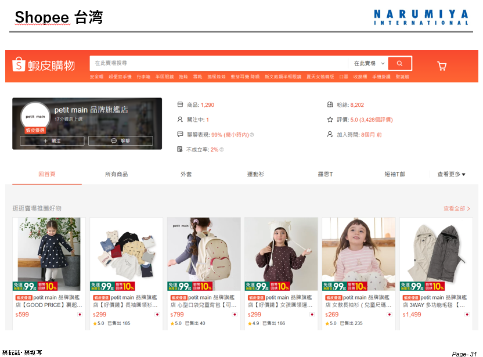Click help icon beside 聊聊表現 percentage

point(252,135)
